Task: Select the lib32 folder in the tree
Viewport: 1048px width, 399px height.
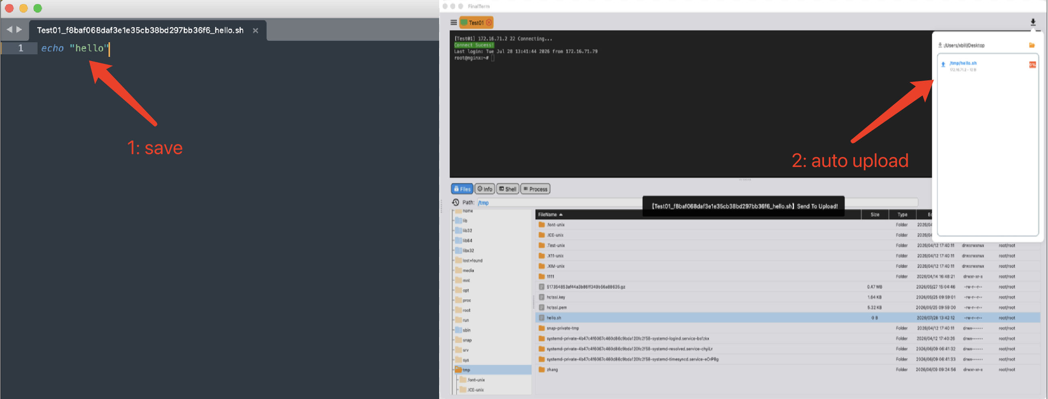Action: (x=464, y=230)
